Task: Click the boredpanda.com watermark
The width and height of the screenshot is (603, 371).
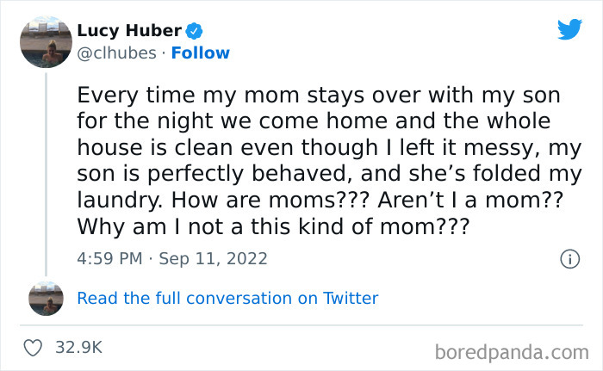Action: click(x=511, y=351)
